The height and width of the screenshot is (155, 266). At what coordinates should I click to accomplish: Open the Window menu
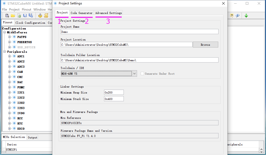[39, 10]
